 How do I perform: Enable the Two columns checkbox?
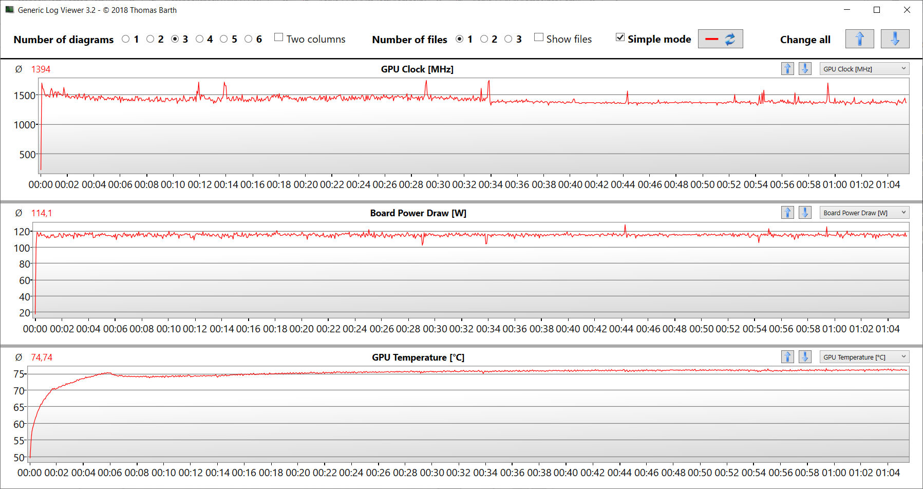point(279,37)
